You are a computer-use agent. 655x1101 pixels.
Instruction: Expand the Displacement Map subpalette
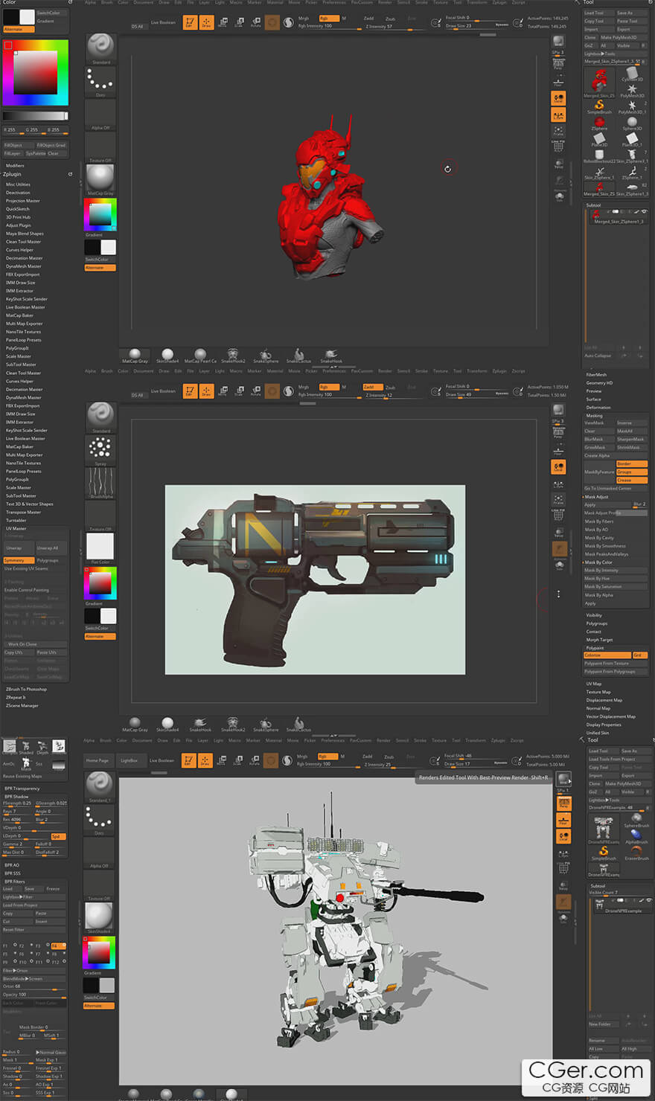point(604,700)
